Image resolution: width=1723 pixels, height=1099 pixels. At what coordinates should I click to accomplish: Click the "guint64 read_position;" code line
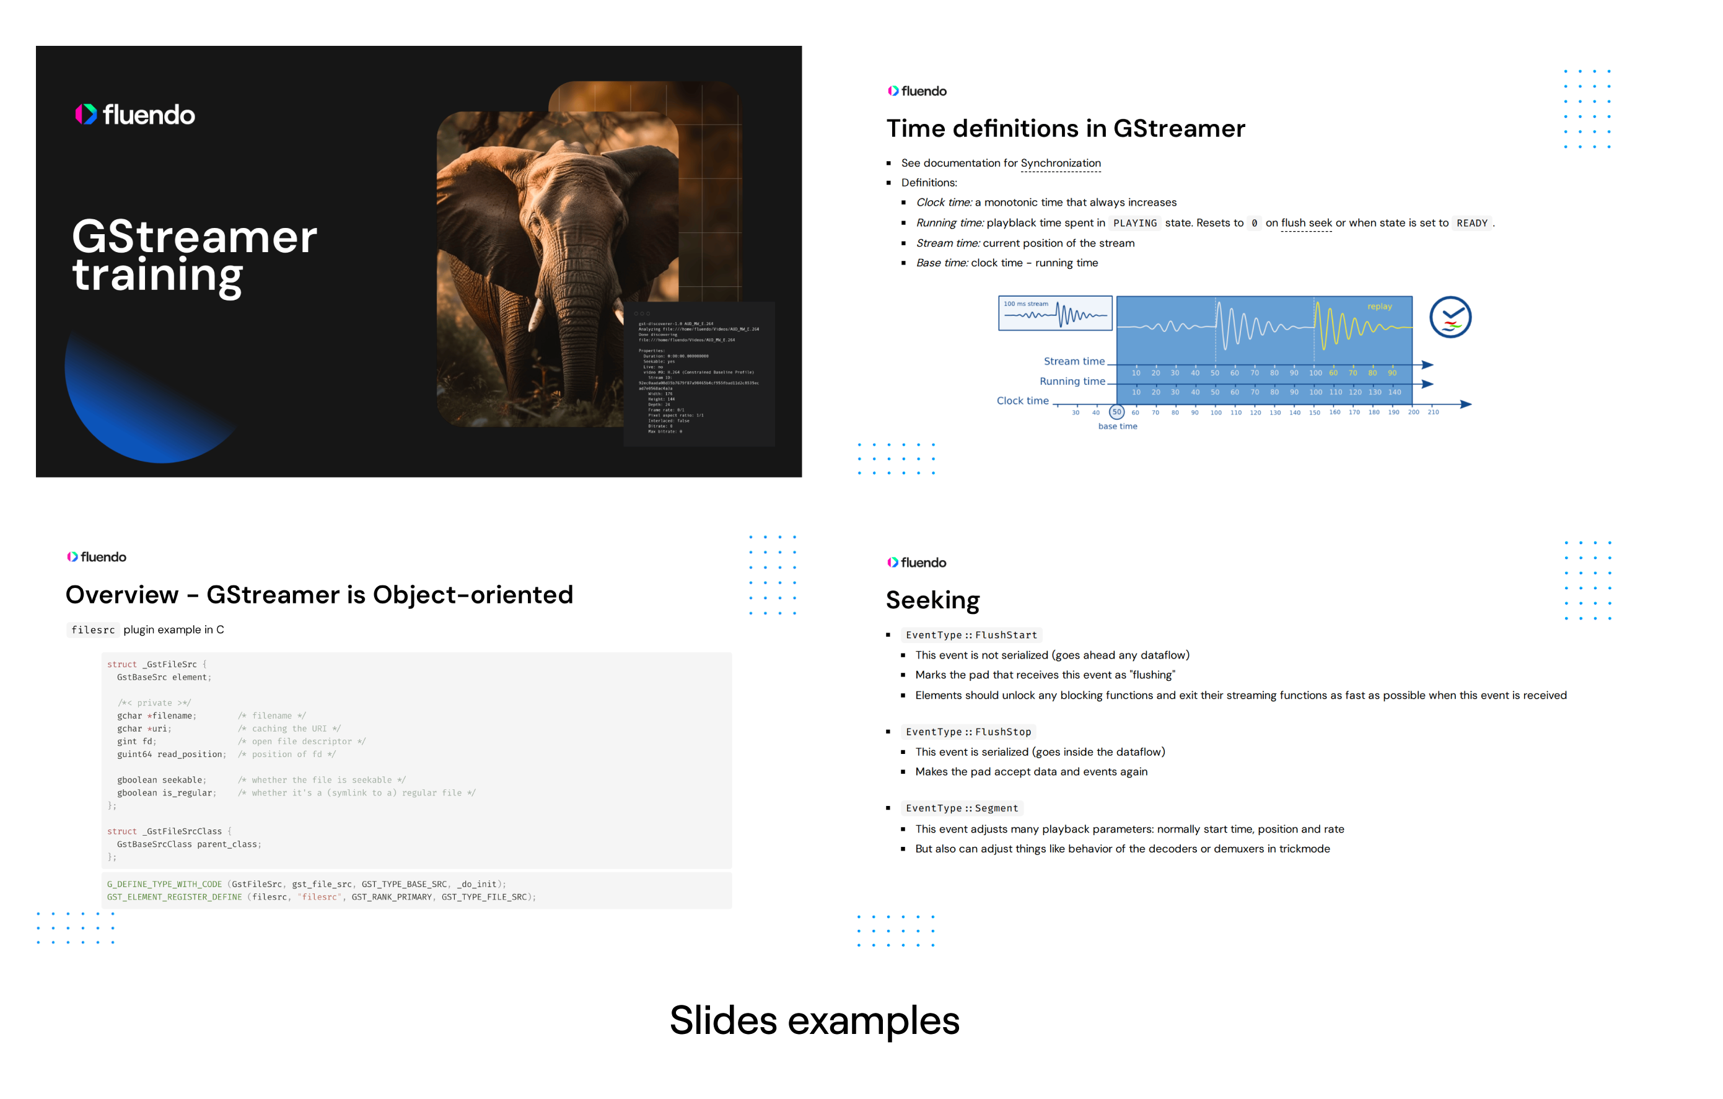[x=172, y=755]
